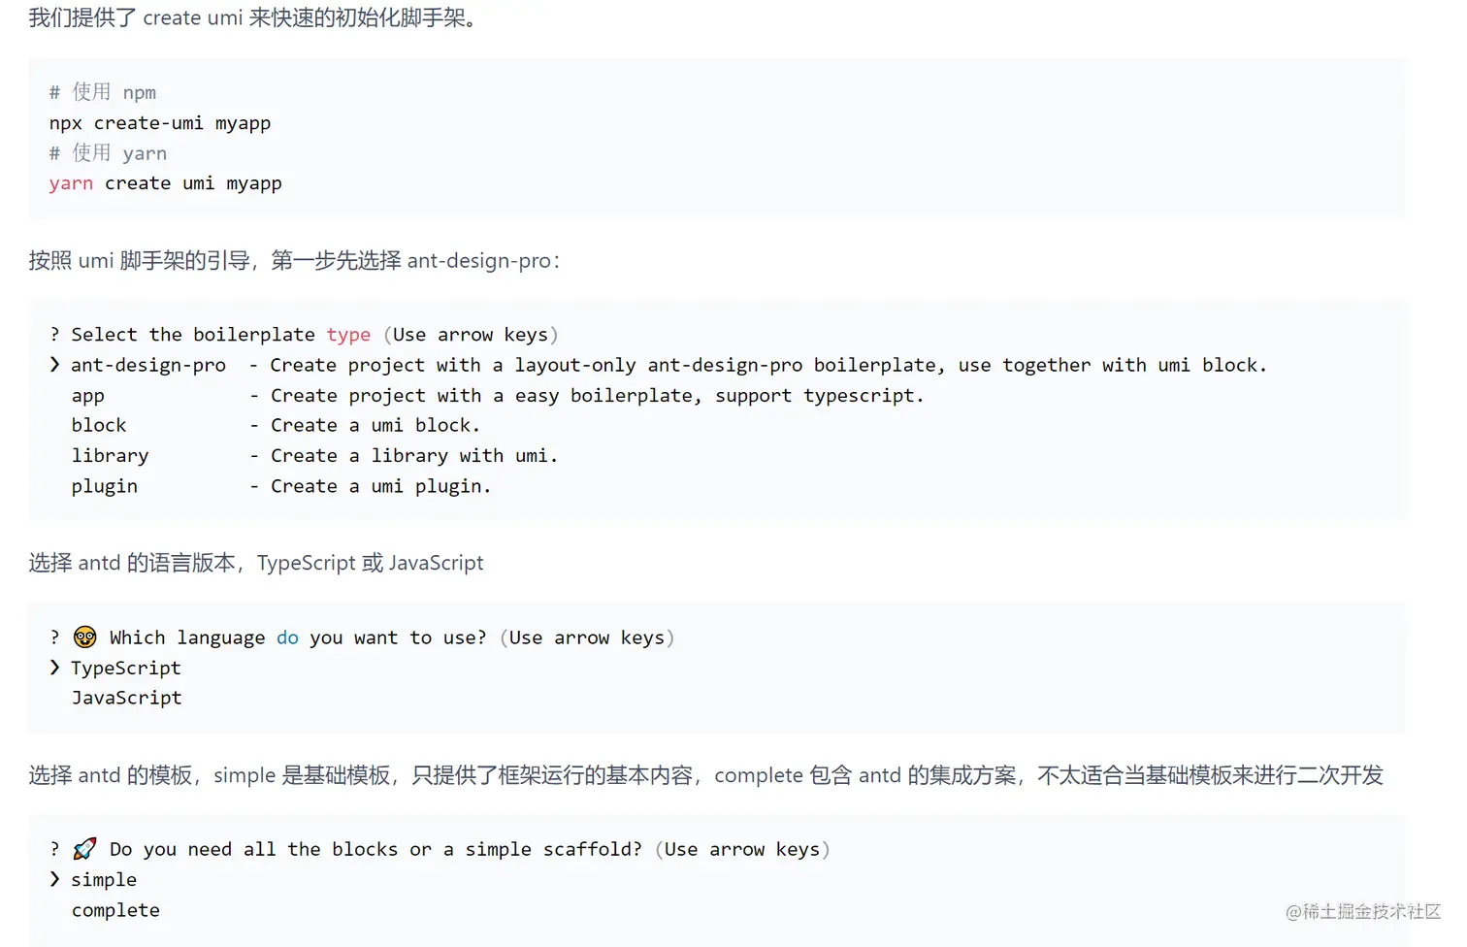Click the nerd face emoji in language prompt
Image resolution: width=1467 pixels, height=947 pixels.
point(85,637)
